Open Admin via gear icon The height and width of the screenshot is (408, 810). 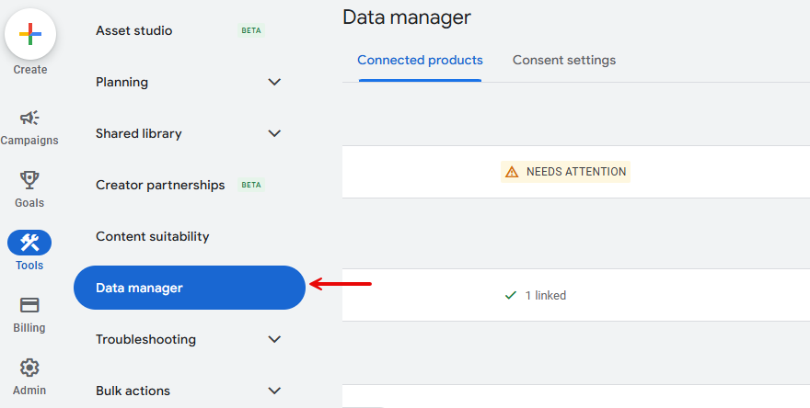(x=29, y=368)
